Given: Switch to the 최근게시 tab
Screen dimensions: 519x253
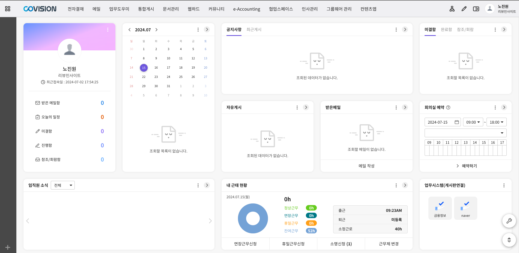Looking at the screenshot, I should [x=254, y=29].
